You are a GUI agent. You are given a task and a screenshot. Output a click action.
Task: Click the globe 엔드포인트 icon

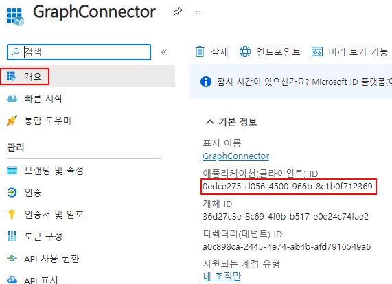pyautogui.click(x=245, y=51)
